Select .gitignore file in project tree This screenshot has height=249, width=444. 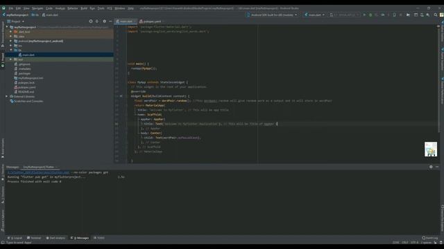click(x=24, y=64)
